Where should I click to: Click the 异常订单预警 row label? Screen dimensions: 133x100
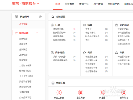pyautogui.click(x=60, y=40)
